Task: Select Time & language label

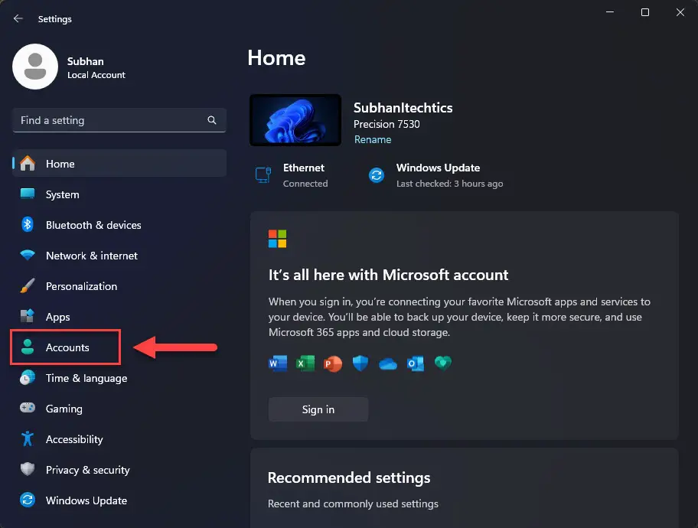Action: pos(86,379)
